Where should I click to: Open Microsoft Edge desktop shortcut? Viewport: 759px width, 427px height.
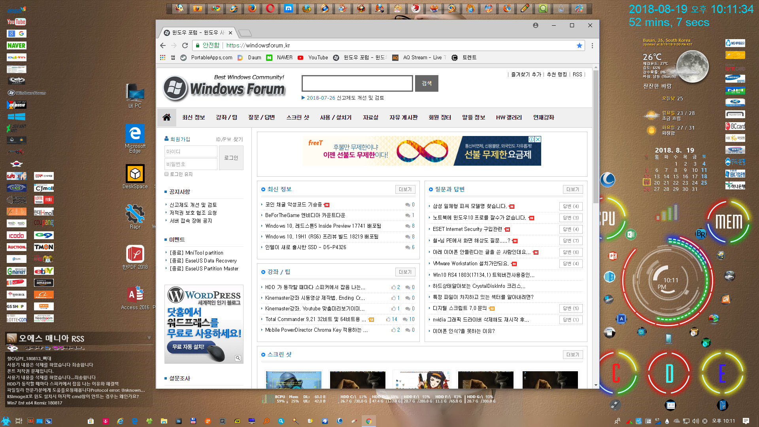135,138
